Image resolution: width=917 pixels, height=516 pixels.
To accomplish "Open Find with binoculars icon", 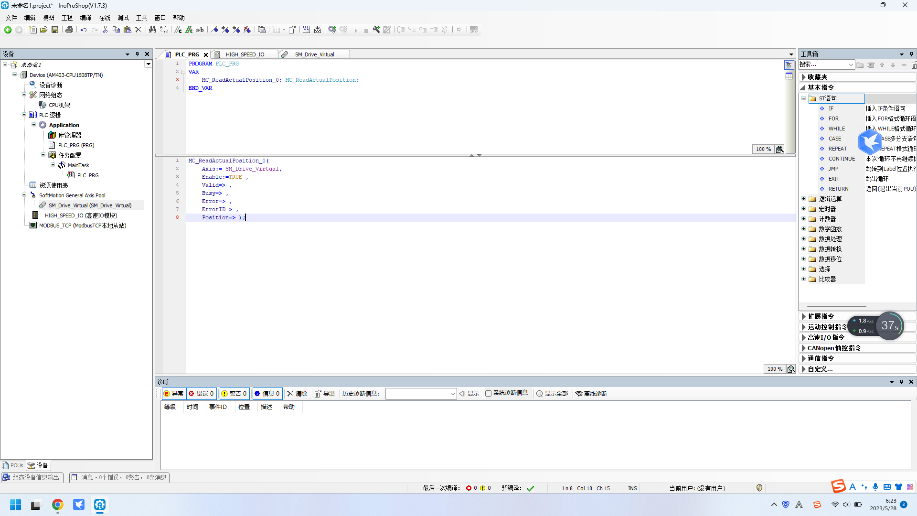I will 152,30.
